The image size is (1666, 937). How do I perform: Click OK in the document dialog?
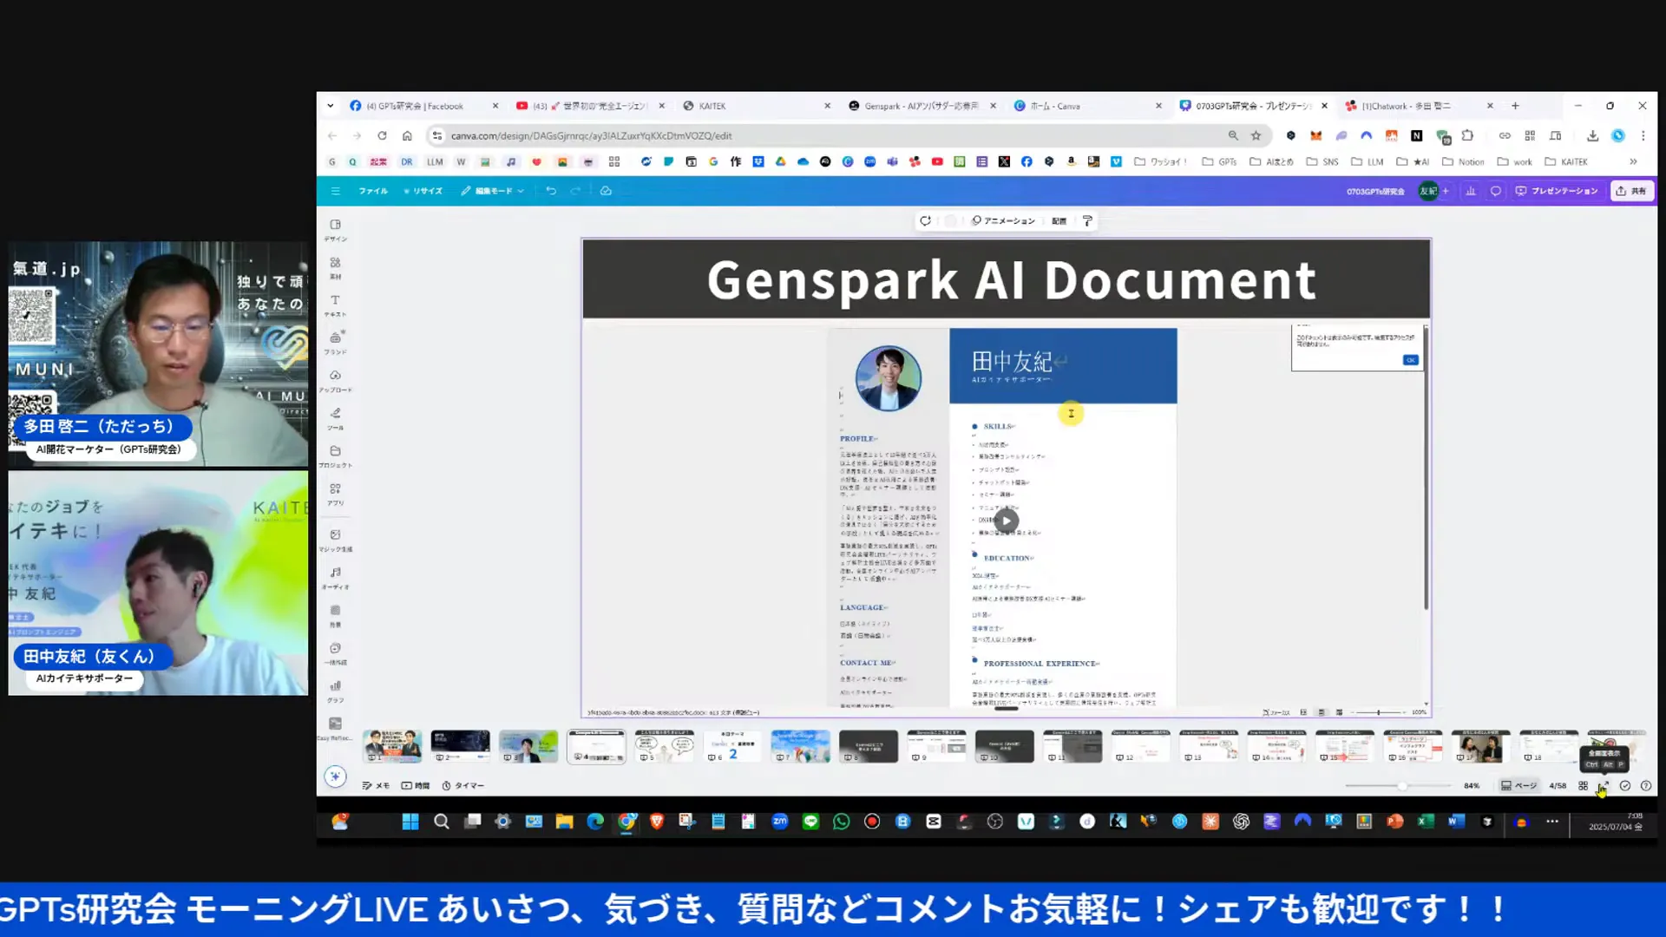pos(1411,360)
